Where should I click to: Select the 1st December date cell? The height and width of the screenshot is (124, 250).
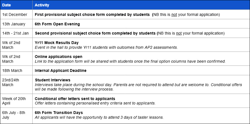[x=14, y=14]
